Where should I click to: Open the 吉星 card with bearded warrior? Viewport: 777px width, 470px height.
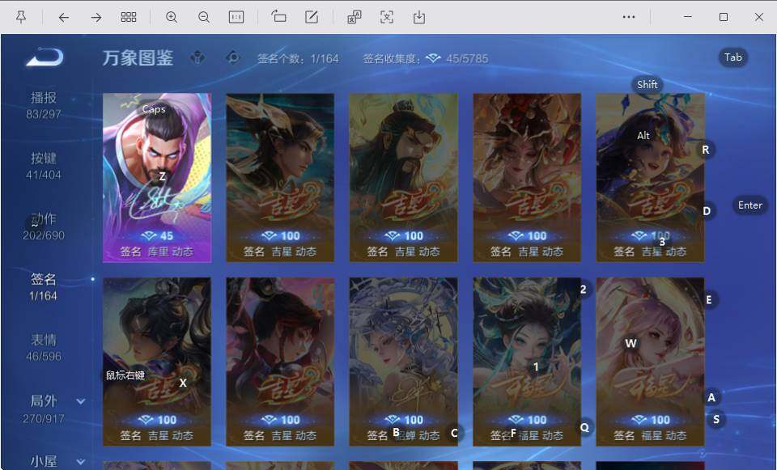(403, 178)
